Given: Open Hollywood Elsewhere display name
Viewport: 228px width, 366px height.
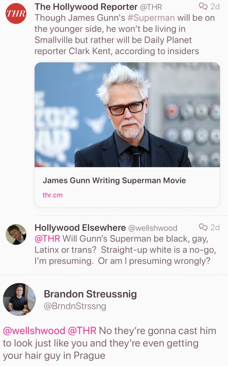Looking at the screenshot, I should (80, 228).
